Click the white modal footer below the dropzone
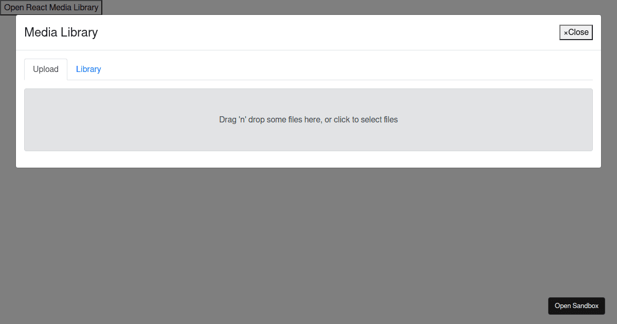Viewport: 617px width, 324px height. coord(308,159)
